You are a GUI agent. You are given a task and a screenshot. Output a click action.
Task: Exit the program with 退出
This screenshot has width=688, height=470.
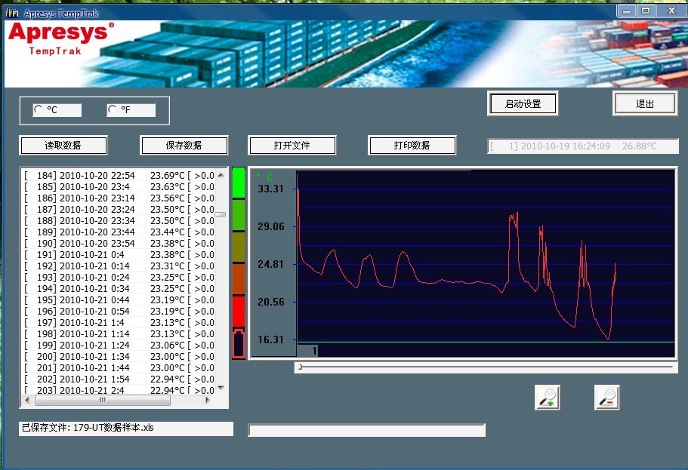click(644, 104)
